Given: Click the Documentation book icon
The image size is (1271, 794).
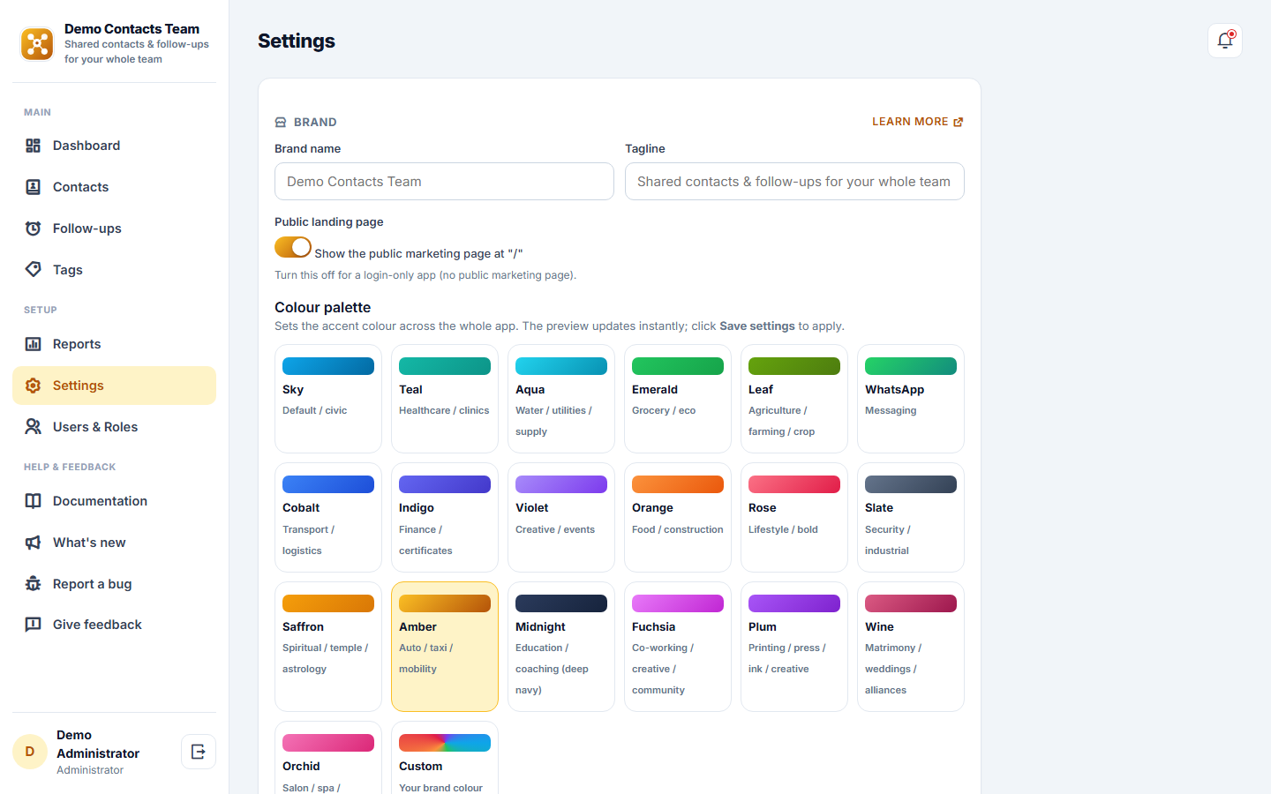Looking at the screenshot, I should pos(33,501).
